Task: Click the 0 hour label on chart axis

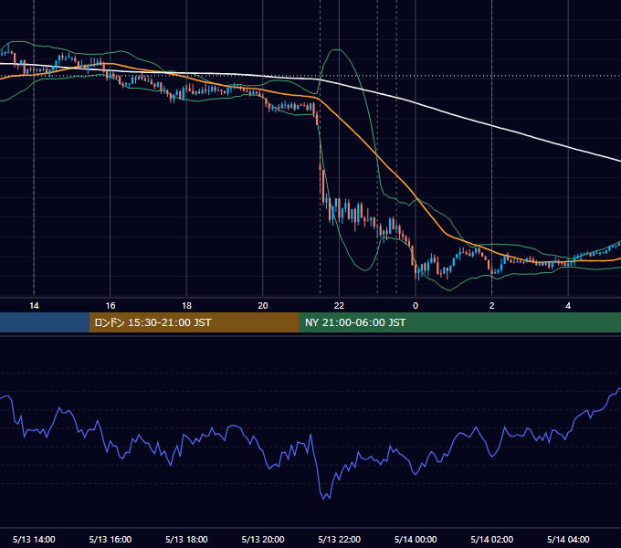Action: (x=416, y=306)
